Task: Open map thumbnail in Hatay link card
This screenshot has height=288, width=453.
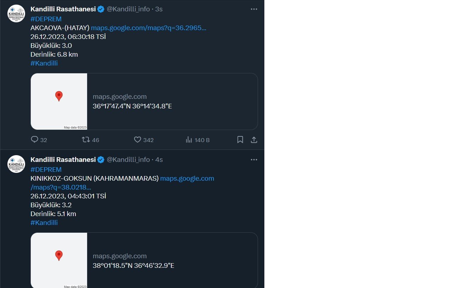Action: pos(59,101)
